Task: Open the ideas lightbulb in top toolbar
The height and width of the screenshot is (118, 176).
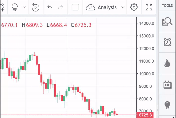Action: 15,7
